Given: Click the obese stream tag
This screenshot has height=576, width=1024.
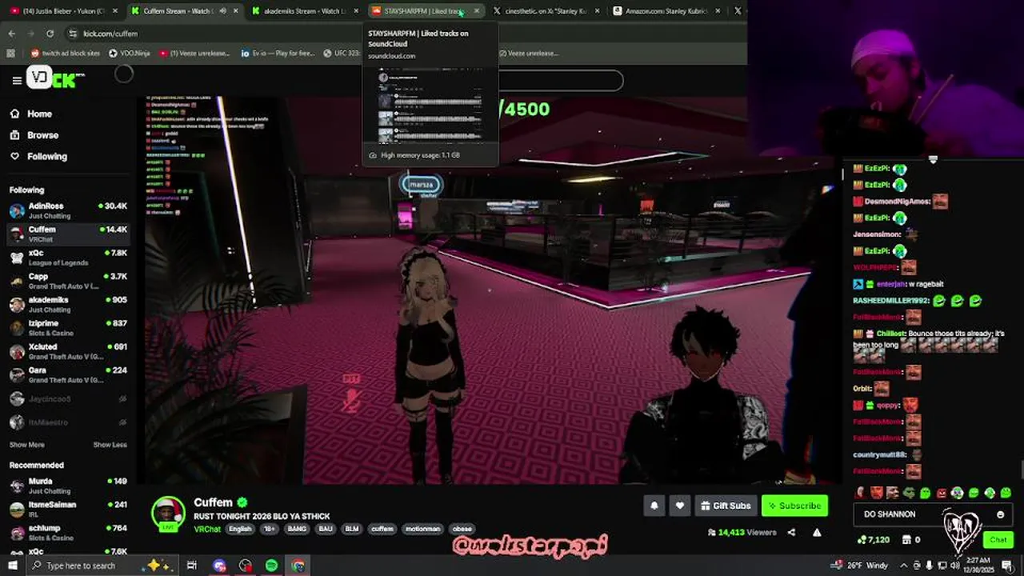Looking at the screenshot, I should [462, 529].
